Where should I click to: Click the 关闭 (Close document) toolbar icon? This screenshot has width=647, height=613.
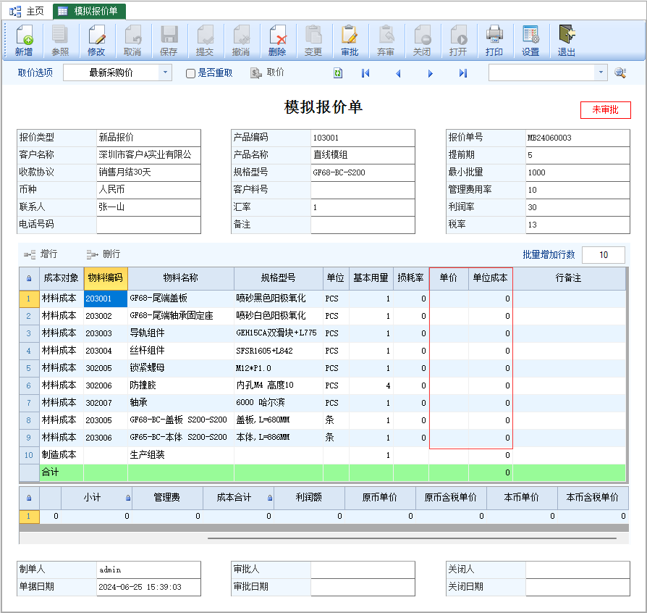(x=422, y=40)
